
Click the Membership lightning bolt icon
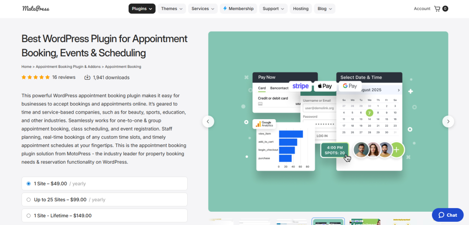pos(225,9)
